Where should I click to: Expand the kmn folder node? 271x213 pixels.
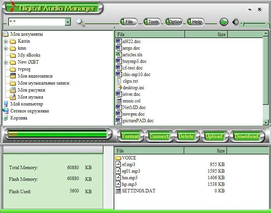tap(5, 48)
